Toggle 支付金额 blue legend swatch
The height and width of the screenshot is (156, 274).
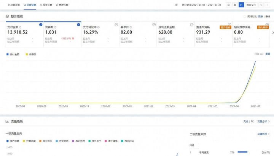pos(7,54)
